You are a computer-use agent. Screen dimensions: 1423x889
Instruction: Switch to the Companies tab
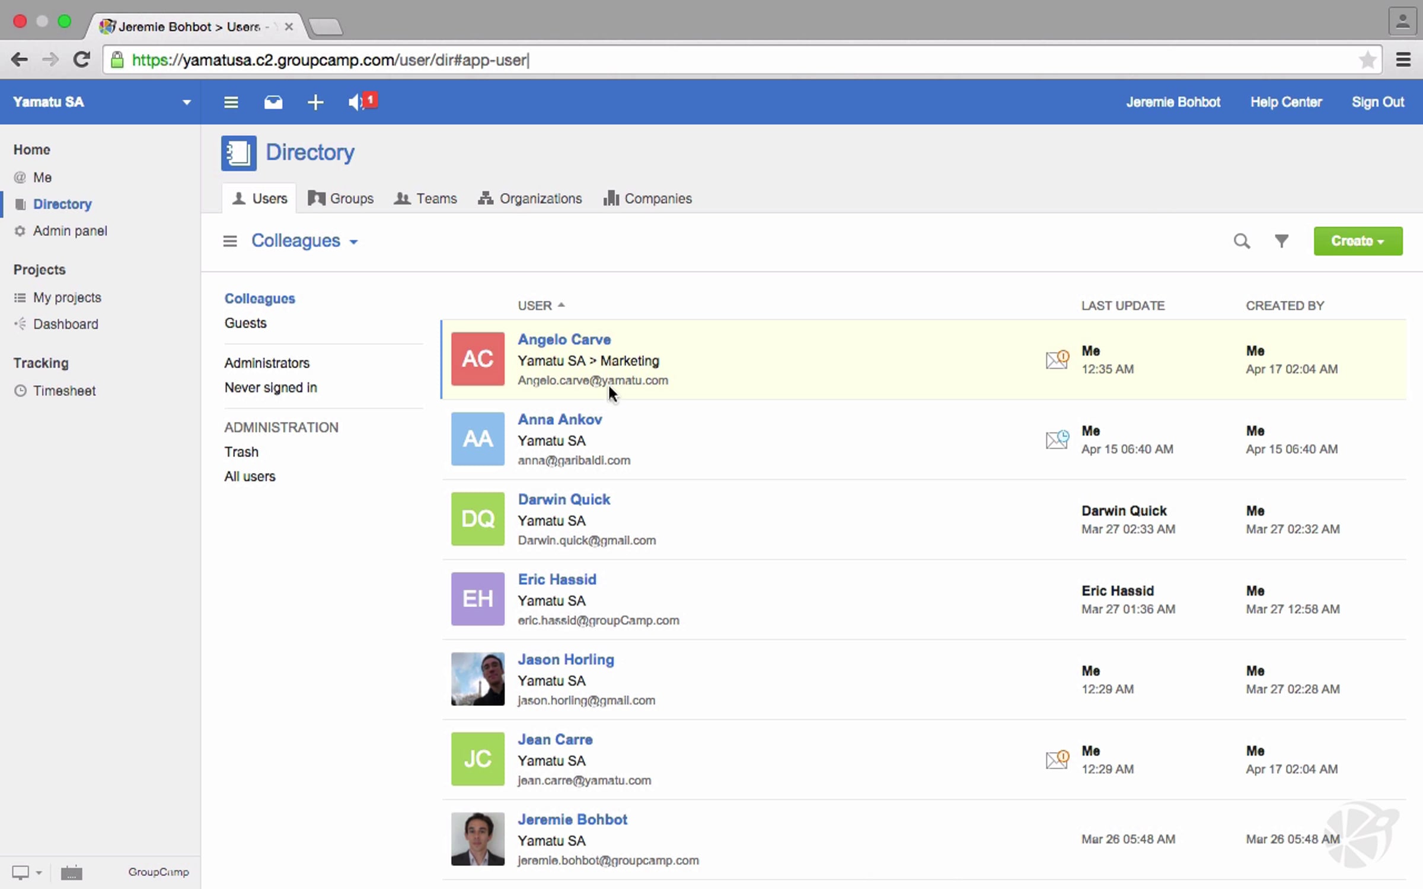pos(647,199)
